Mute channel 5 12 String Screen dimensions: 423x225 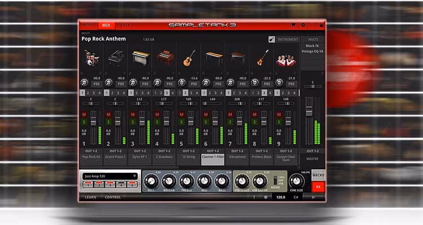click(x=182, y=114)
